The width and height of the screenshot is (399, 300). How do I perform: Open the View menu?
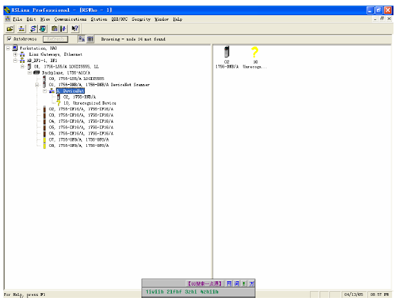tap(45, 19)
